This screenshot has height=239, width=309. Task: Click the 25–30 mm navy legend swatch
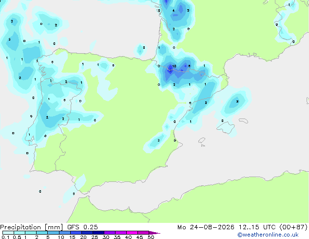pos(98,233)
